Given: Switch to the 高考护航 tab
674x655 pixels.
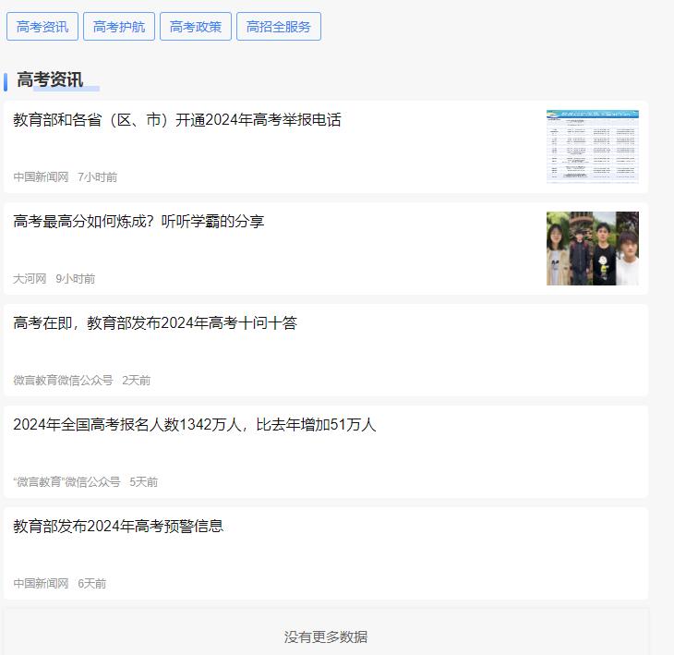Looking at the screenshot, I should tap(119, 27).
